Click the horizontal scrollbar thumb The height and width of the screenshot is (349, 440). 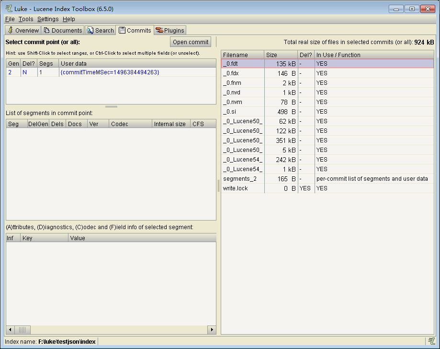(23, 330)
